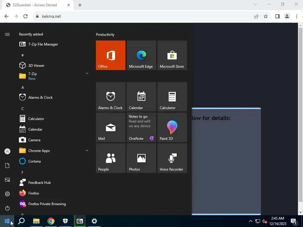Switch to 7-Zip on the taskbar
Image resolution: width=303 pixels, height=227 pixels.
[x=80, y=221]
